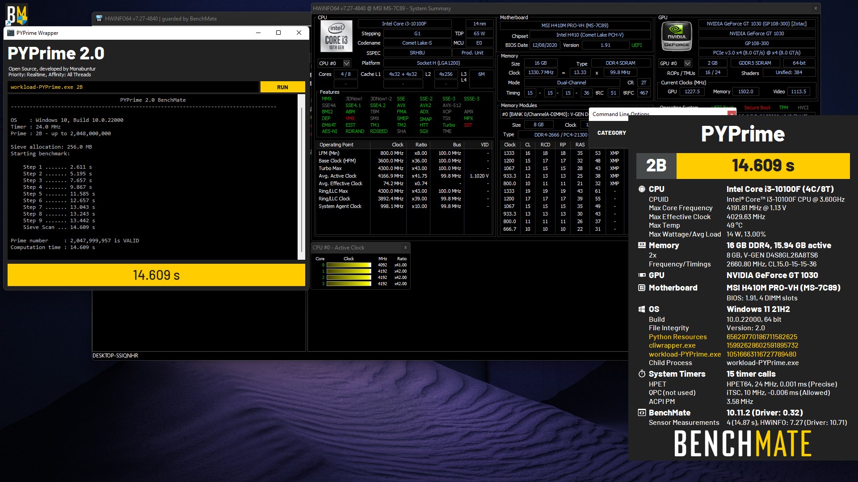
Task: Click the BenchMate code icon in result panel
Action: point(642,413)
